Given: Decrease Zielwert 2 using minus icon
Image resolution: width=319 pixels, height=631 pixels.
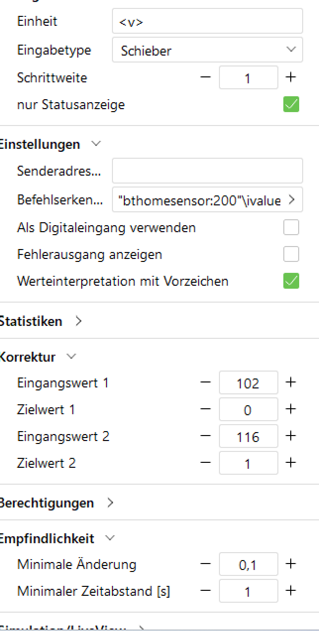Looking at the screenshot, I should 206,463.
